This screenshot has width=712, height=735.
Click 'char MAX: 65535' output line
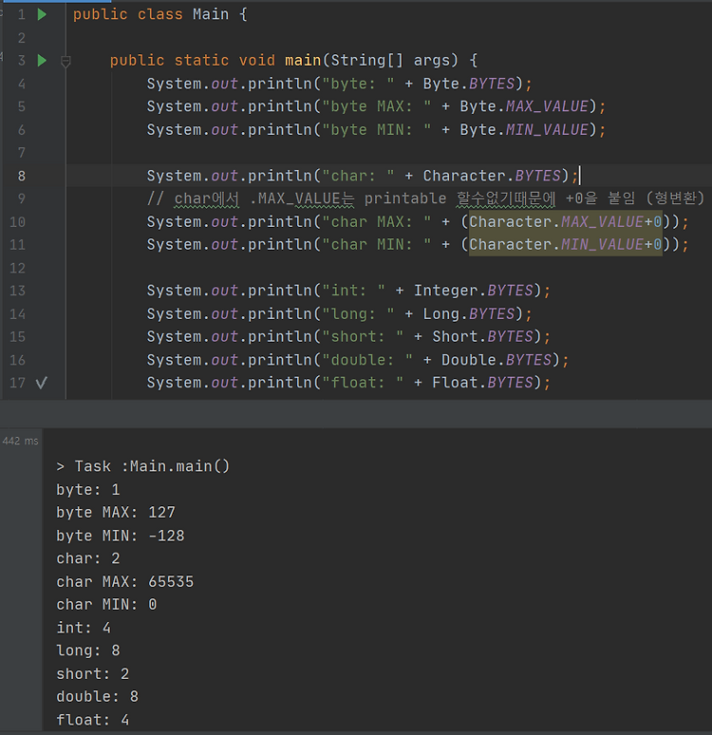[124, 582]
